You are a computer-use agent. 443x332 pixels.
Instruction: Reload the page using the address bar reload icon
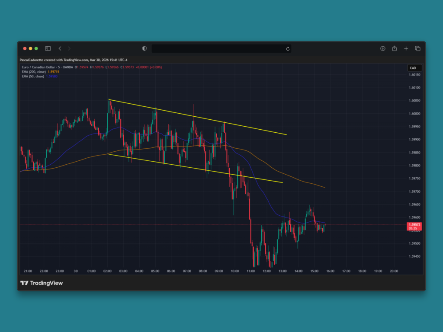pyautogui.click(x=288, y=49)
